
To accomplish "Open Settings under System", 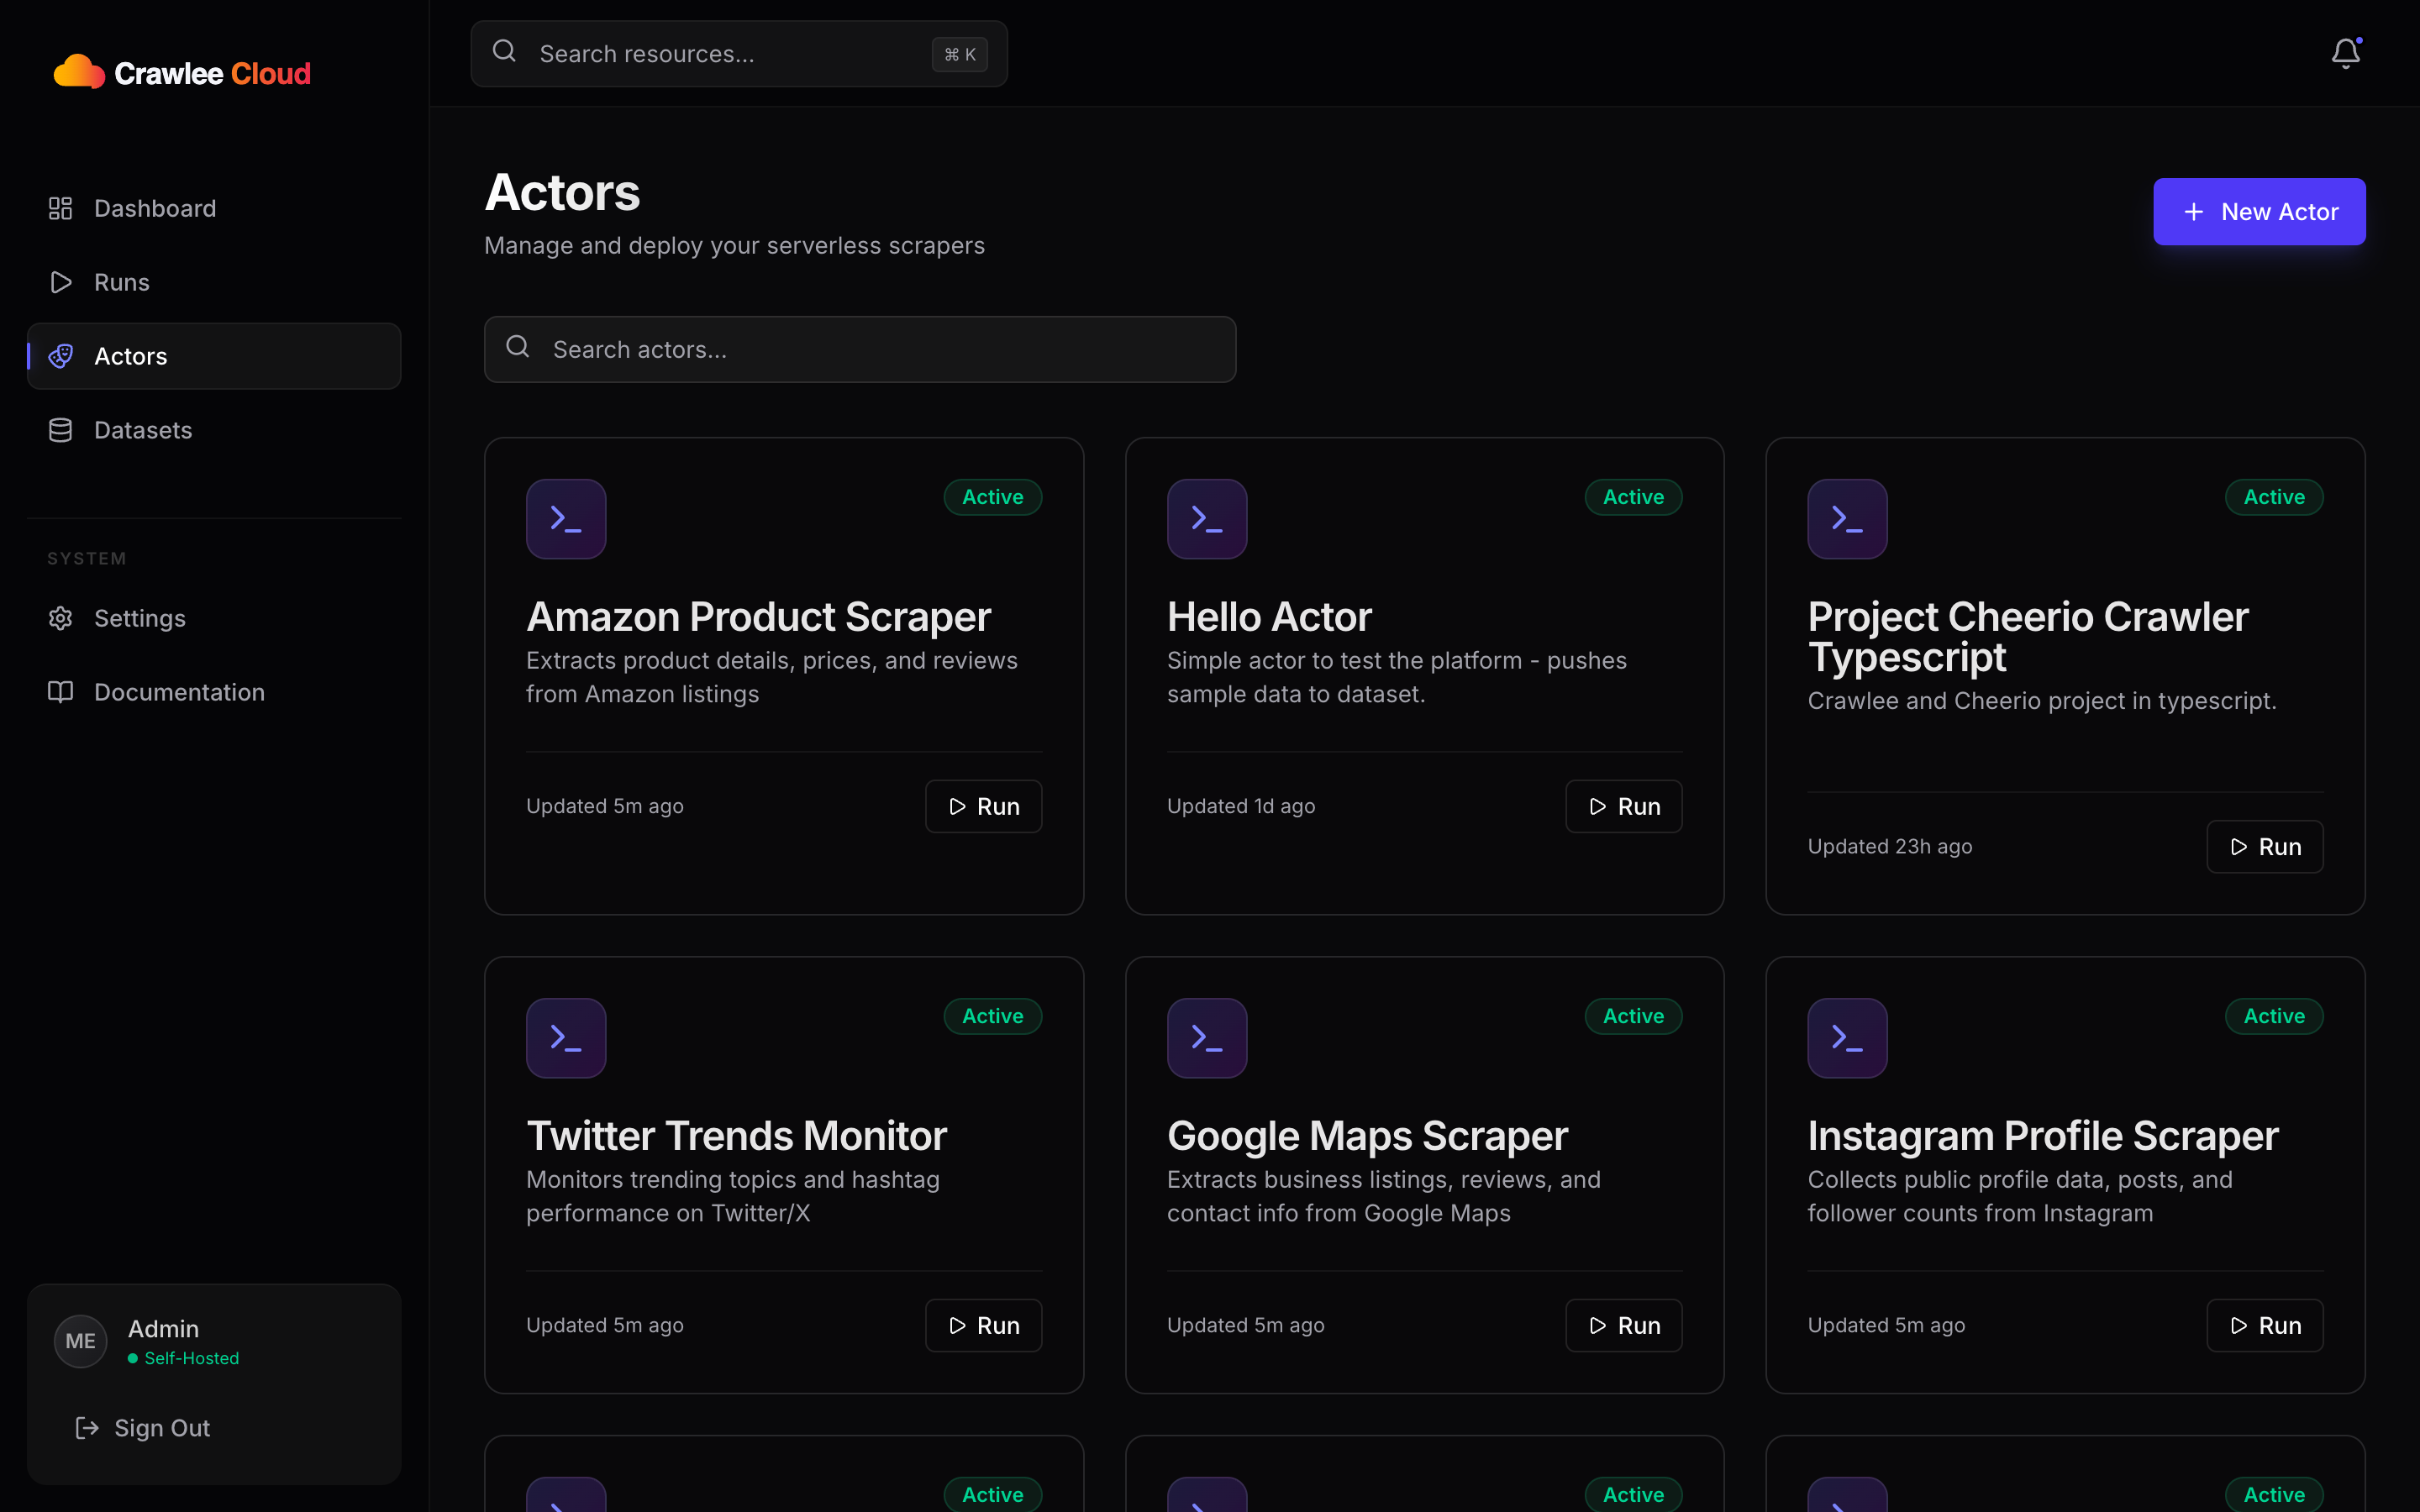I will click(x=139, y=618).
